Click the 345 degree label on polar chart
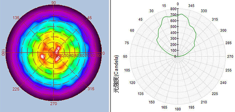 [191, 6]
